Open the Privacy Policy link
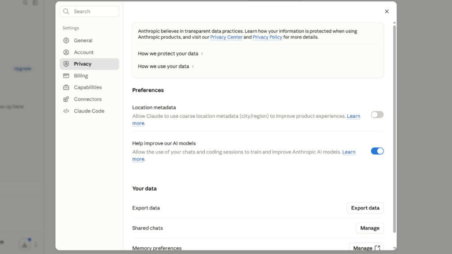 (x=267, y=37)
